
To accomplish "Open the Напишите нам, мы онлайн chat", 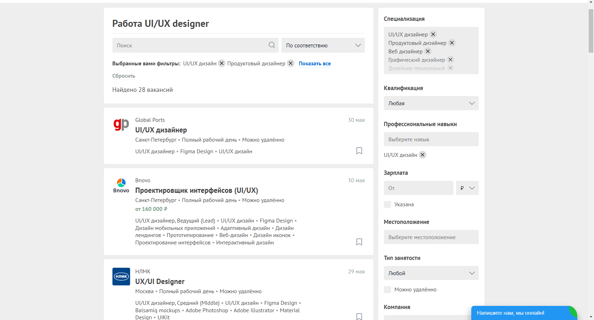I will click(524, 313).
